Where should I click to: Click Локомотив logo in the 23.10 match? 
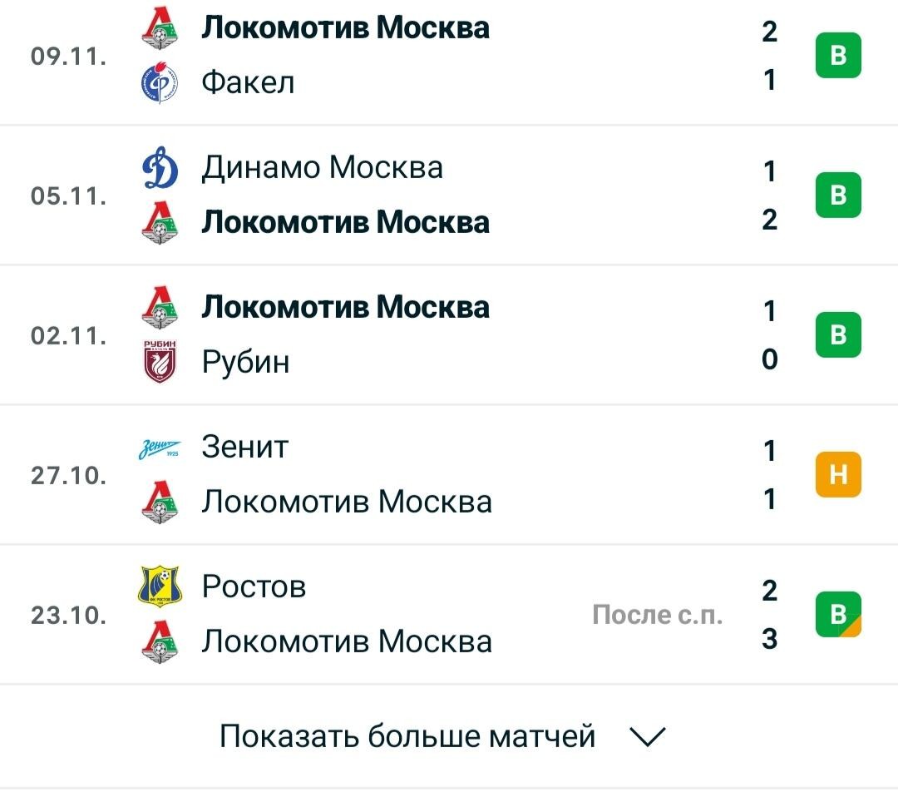coord(160,642)
